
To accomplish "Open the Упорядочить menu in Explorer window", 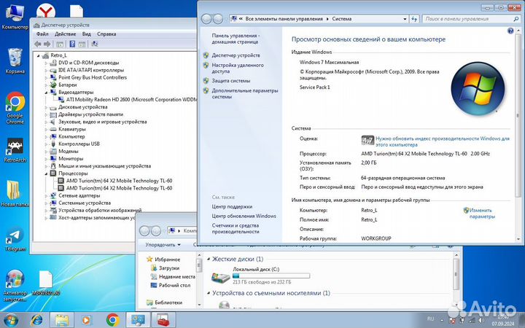I will point(163,245).
